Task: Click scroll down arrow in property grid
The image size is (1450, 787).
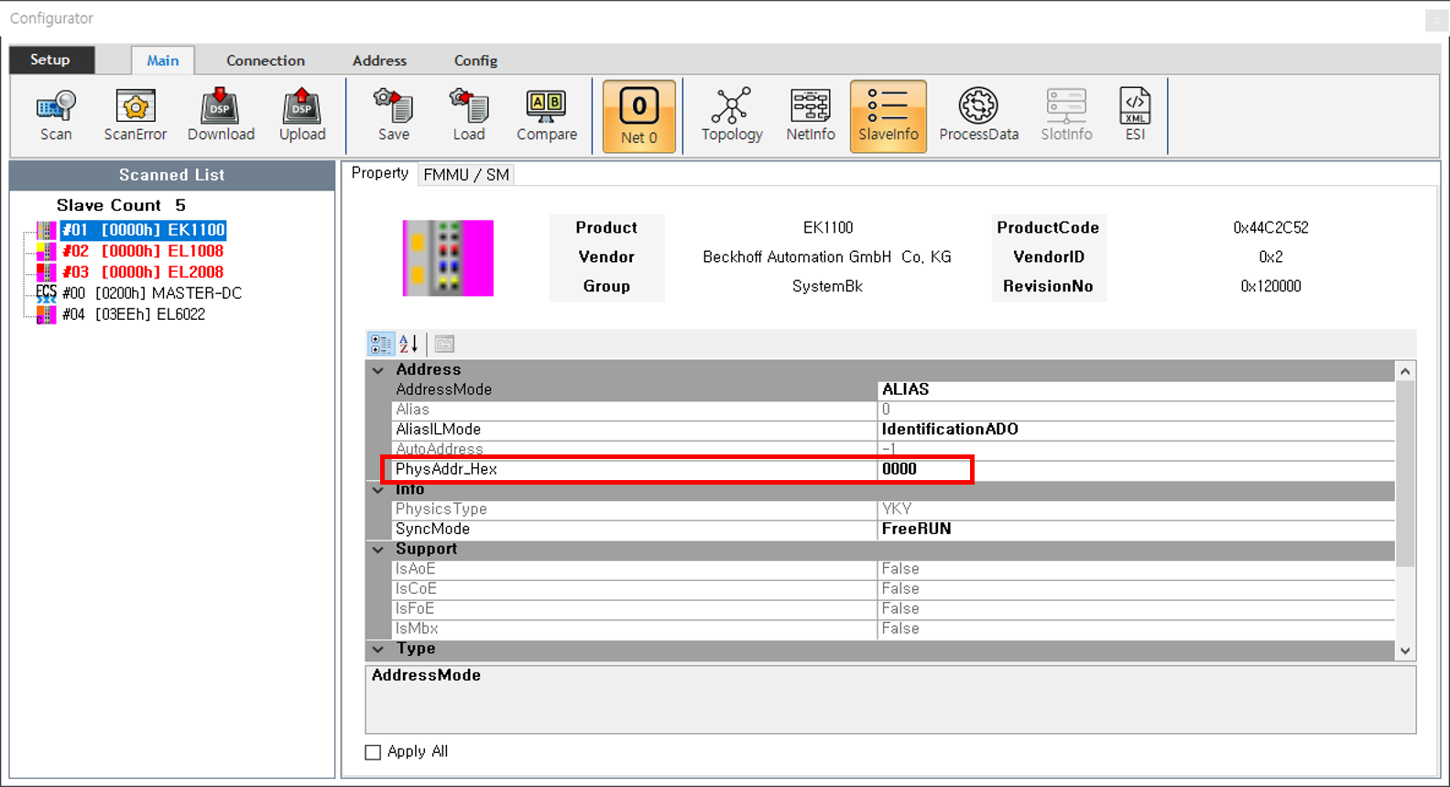Action: [x=1405, y=651]
